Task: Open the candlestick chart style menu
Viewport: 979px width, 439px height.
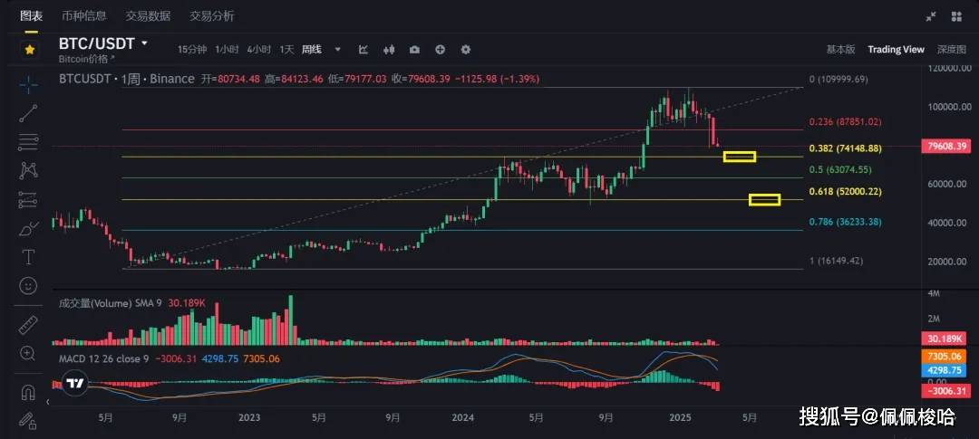Action: click(390, 50)
